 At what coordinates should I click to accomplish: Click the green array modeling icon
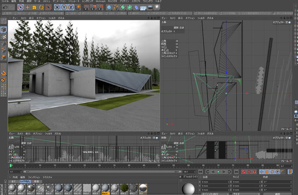130,8
